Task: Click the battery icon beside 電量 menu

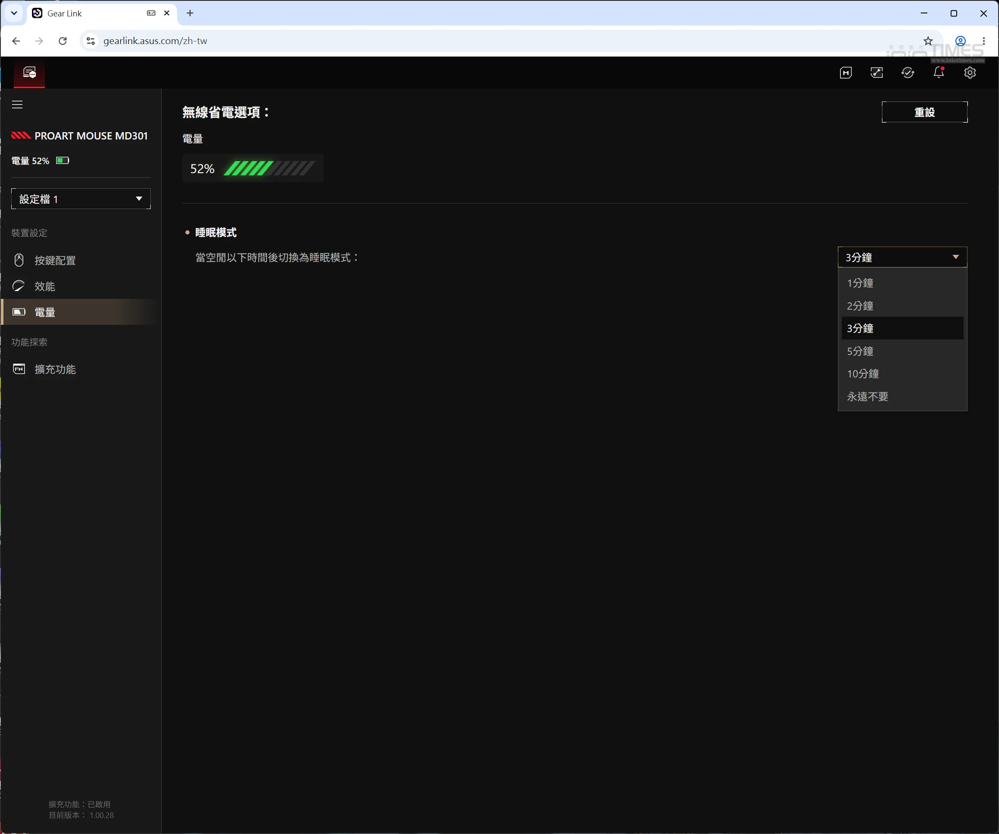Action: point(19,312)
